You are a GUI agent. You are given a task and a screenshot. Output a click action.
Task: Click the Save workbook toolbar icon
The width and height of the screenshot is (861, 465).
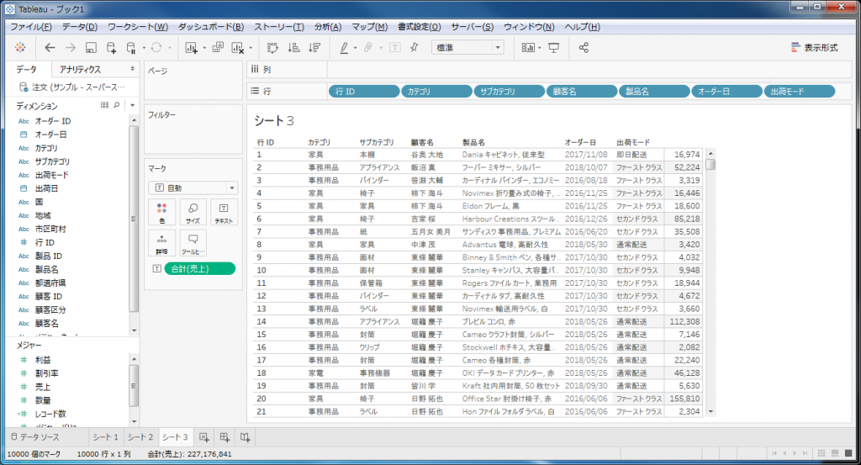point(91,48)
